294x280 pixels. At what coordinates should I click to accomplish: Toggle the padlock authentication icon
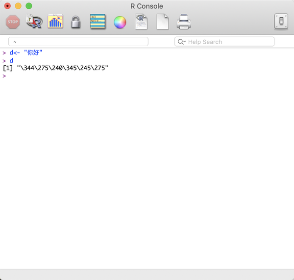(x=75, y=22)
